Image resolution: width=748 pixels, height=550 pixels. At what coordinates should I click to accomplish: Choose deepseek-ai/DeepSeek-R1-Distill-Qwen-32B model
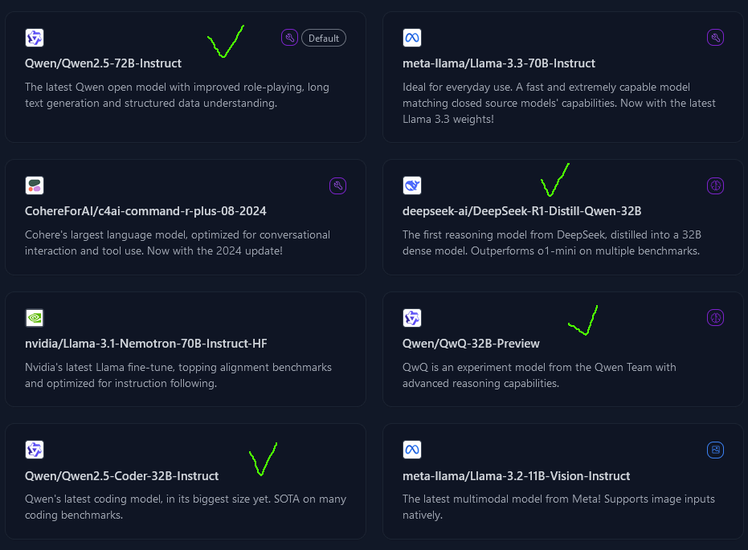[x=521, y=211]
